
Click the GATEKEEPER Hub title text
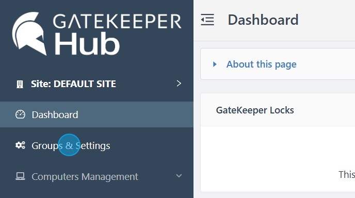(117, 34)
